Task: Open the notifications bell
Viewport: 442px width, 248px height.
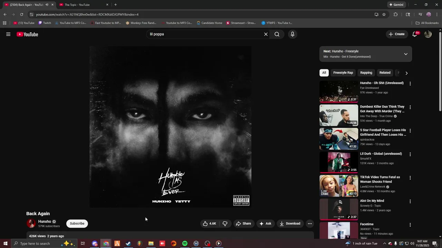Action: 415,34
